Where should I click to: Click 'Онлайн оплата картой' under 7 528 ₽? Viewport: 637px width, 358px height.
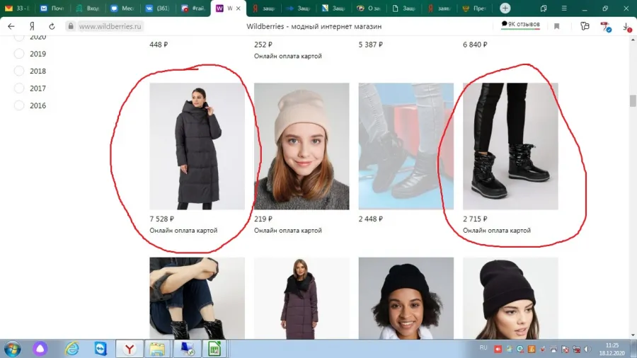pyautogui.click(x=183, y=231)
